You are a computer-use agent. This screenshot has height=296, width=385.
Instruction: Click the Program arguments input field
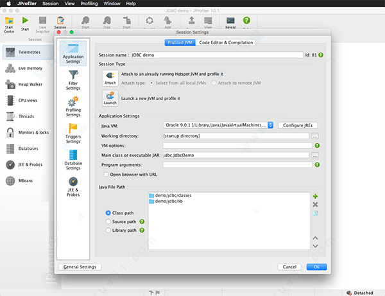pyautogui.click(x=237, y=165)
